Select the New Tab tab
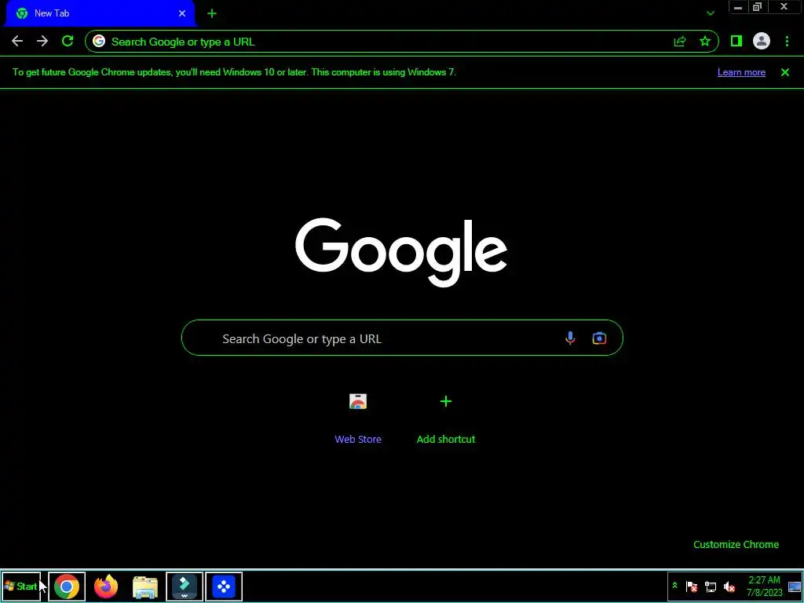The width and height of the screenshot is (804, 603). coord(100,13)
